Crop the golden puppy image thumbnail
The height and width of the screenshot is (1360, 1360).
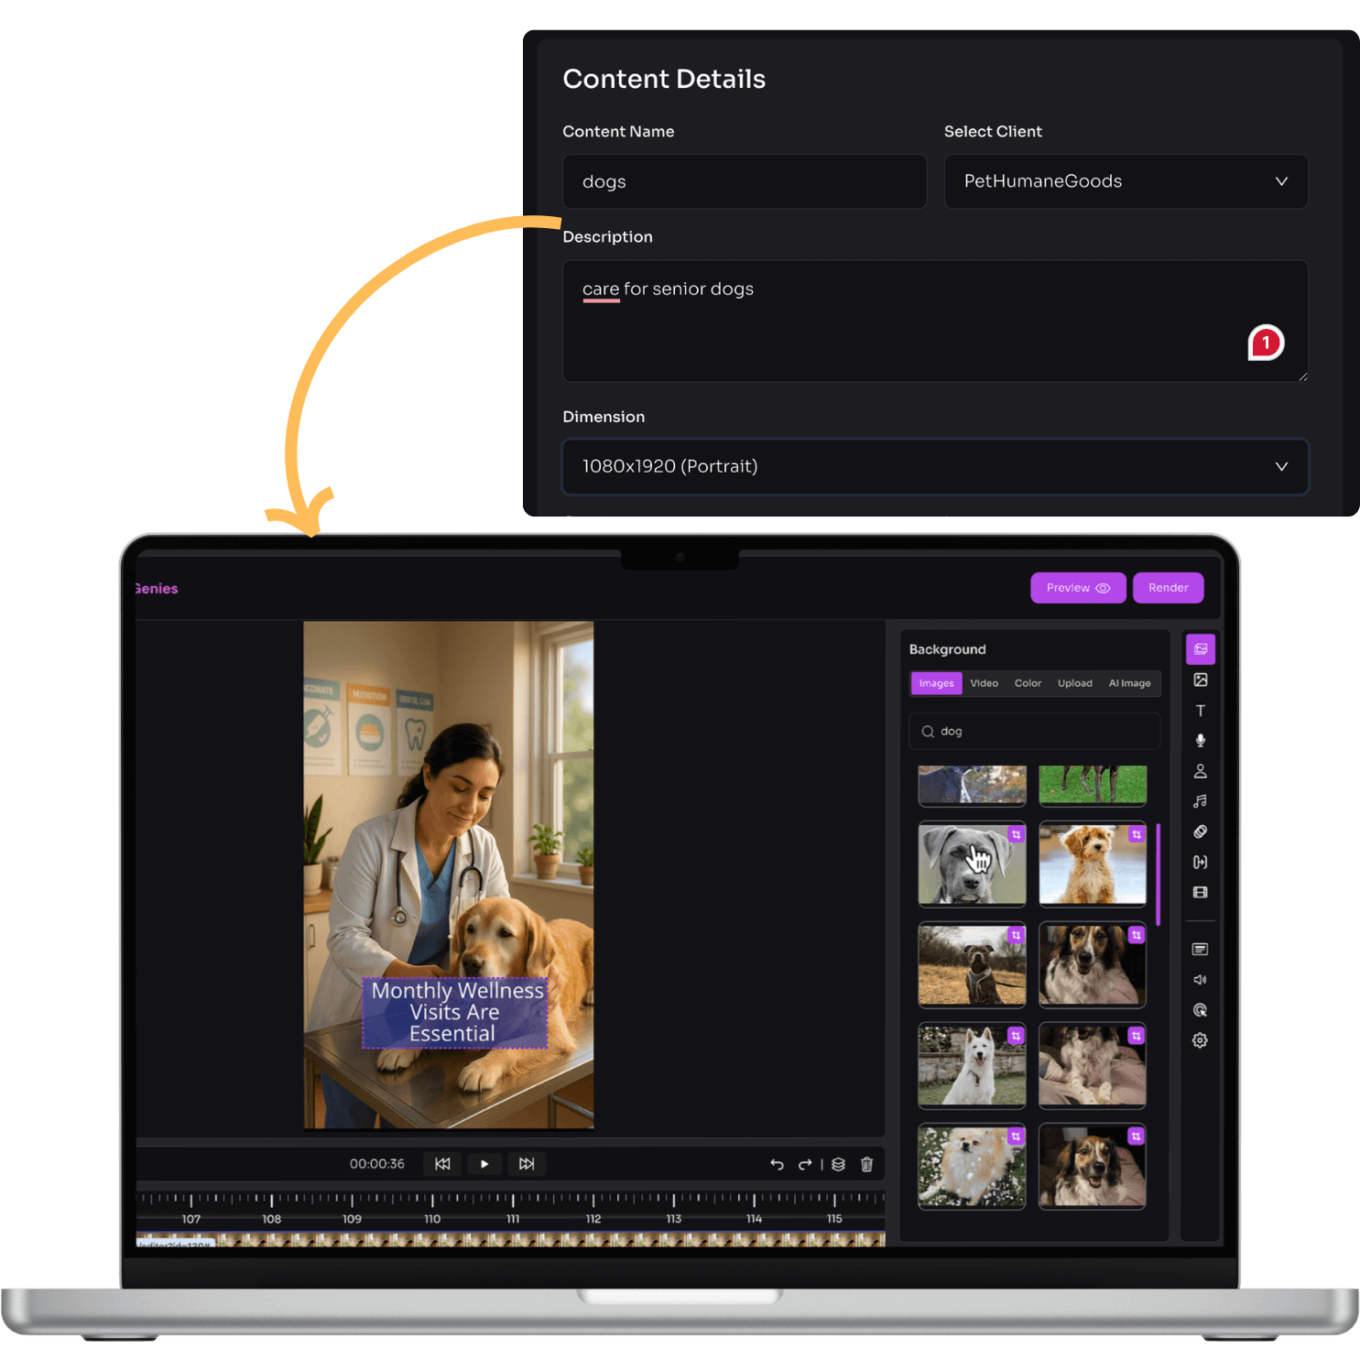[x=1136, y=834]
